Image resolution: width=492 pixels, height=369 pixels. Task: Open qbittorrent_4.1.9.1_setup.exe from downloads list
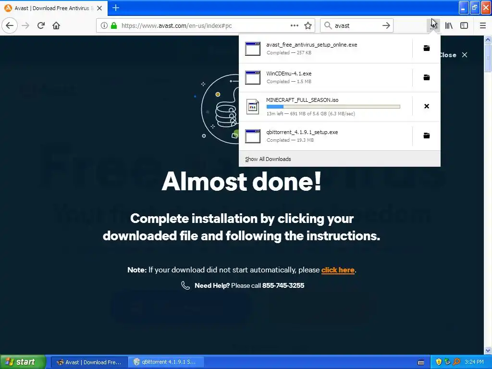326,136
